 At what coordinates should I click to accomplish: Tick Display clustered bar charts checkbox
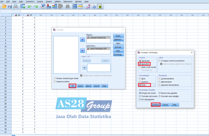click(55, 78)
